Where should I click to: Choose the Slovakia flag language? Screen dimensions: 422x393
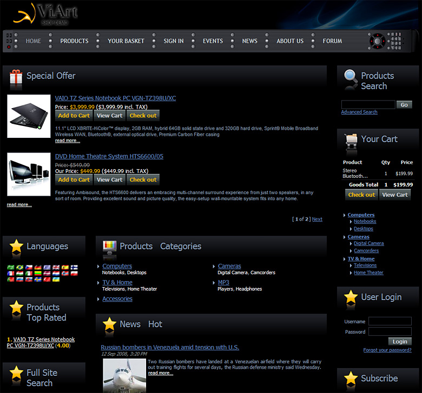[x=29, y=279]
